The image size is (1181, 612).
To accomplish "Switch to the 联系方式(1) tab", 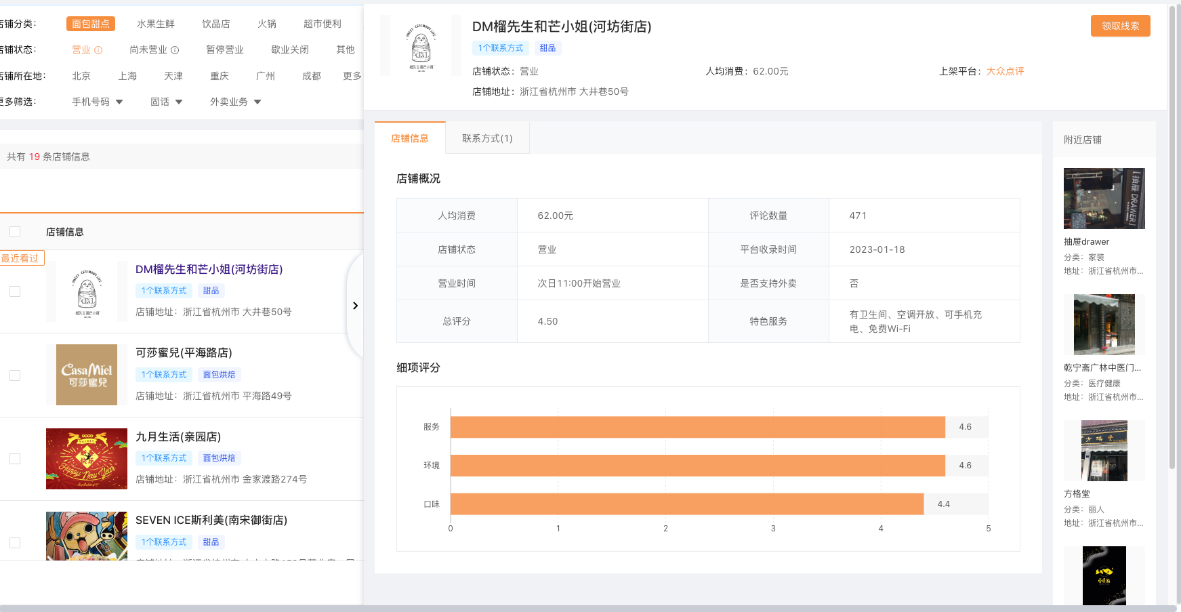I will 487,138.
